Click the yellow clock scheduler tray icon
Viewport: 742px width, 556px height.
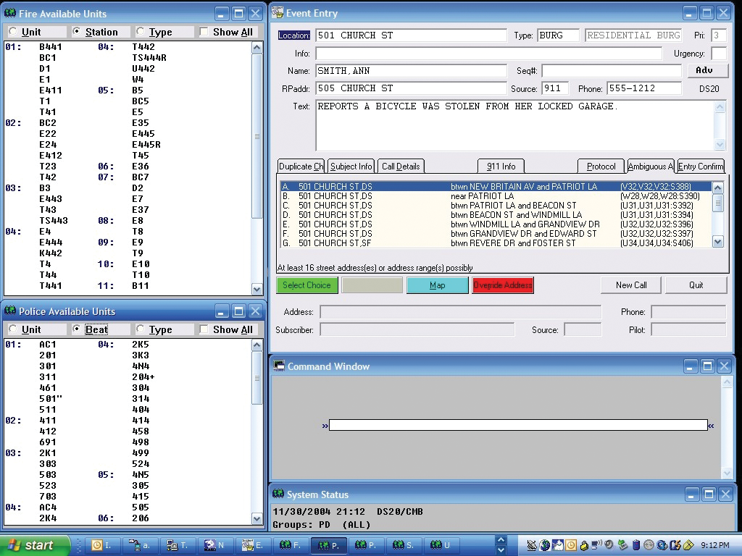(x=571, y=544)
